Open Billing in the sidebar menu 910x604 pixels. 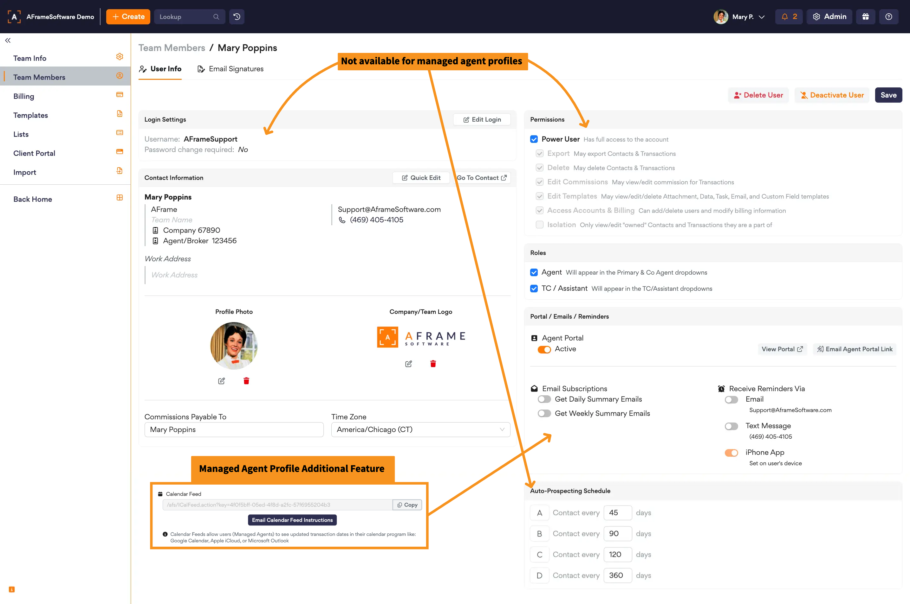pyautogui.click(x=24, y=96)
